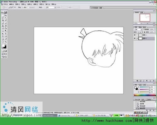Viewport: 157px width, 125px height.
Task: Select the Type tool in the toolbox
Action: 6,34
